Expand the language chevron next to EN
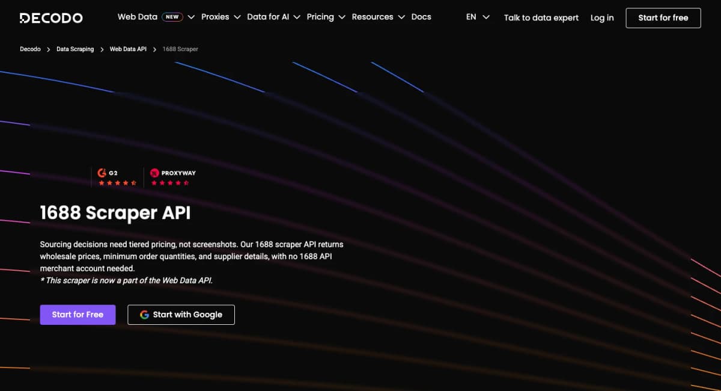The height and width of the screenshot is (391, 721). [486, 17]
